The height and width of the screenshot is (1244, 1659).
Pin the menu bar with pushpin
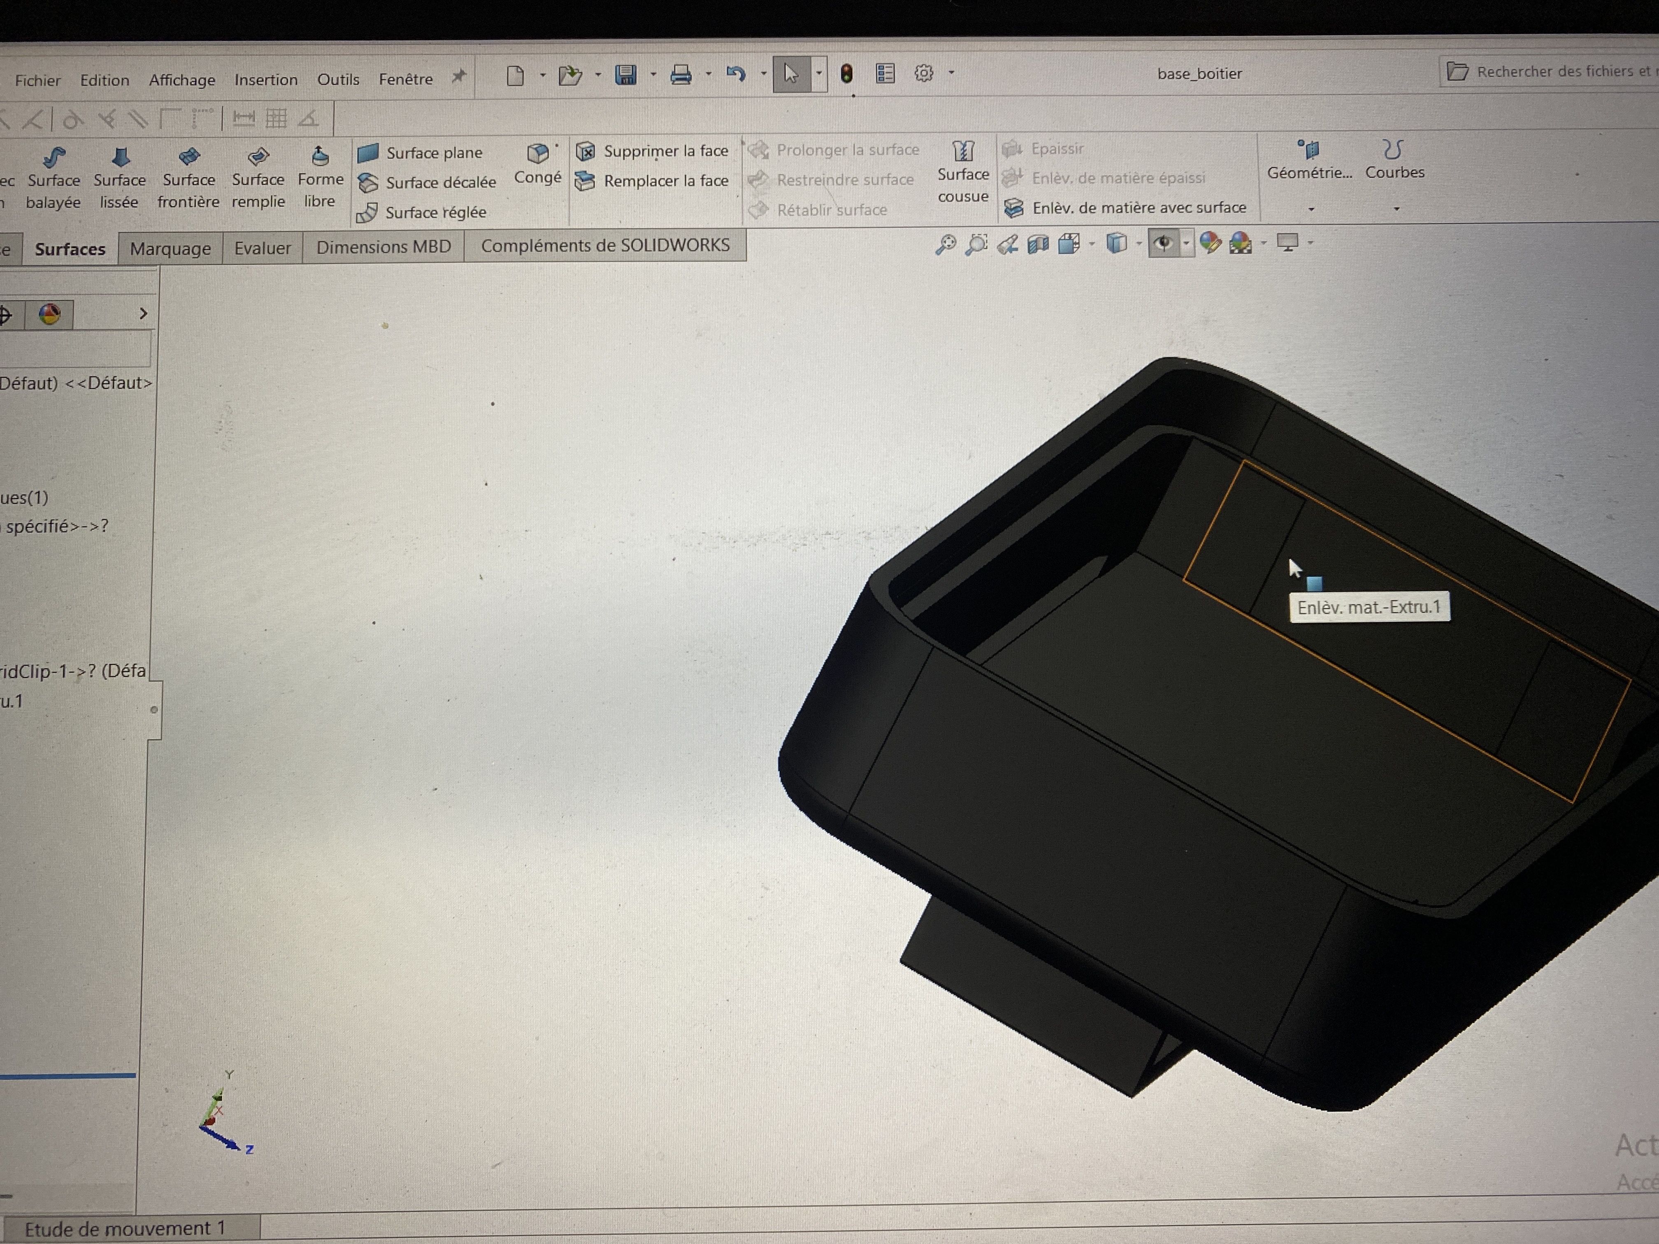(x=459, y=77)
